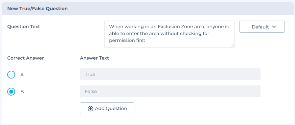
Task: Select radio button B as correct answer
Action: tap(11, 92)
